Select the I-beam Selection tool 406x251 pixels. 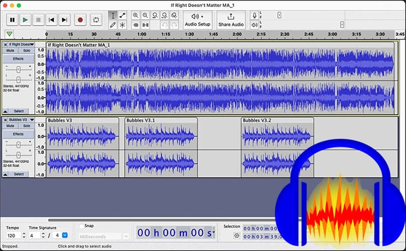click(113, 16)
